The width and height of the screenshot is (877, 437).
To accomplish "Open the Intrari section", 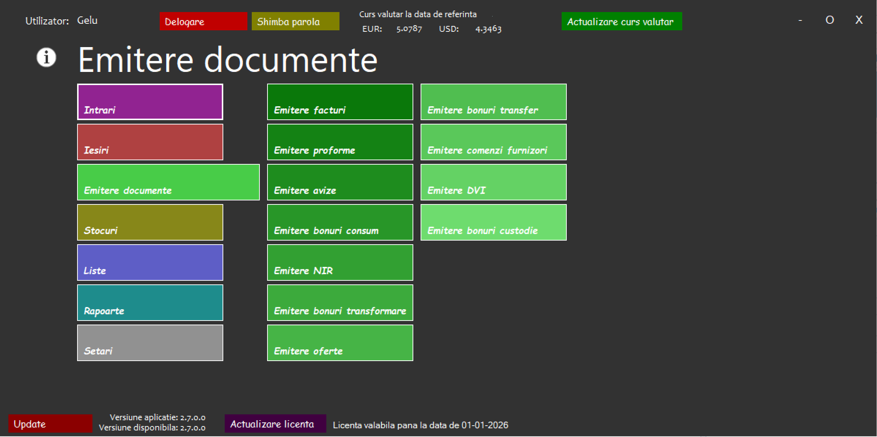I will (x=149, y=102).
